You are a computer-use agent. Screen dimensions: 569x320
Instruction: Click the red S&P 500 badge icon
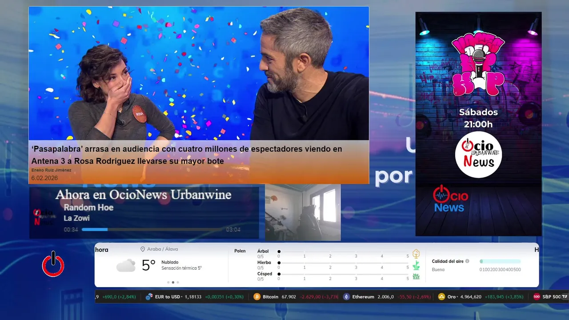pos(537,297)
